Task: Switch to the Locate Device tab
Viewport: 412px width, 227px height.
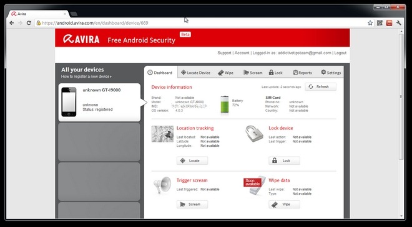Action: pyautogui.click(x=196, y=73)
